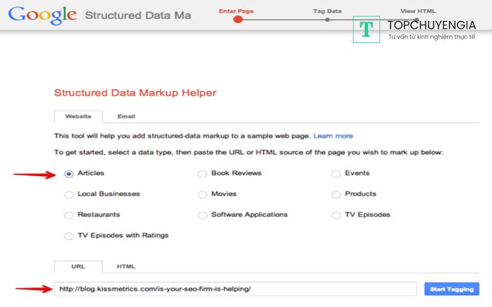Pick the Local Businesses radio button
Image resolution: width=492 pixels, height=307 pixels.
[x=69, y=195]
